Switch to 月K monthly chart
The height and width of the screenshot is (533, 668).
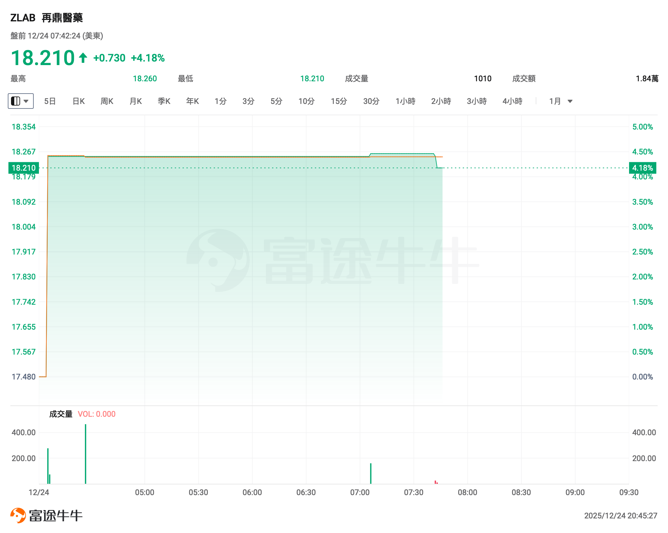[136, 101]
